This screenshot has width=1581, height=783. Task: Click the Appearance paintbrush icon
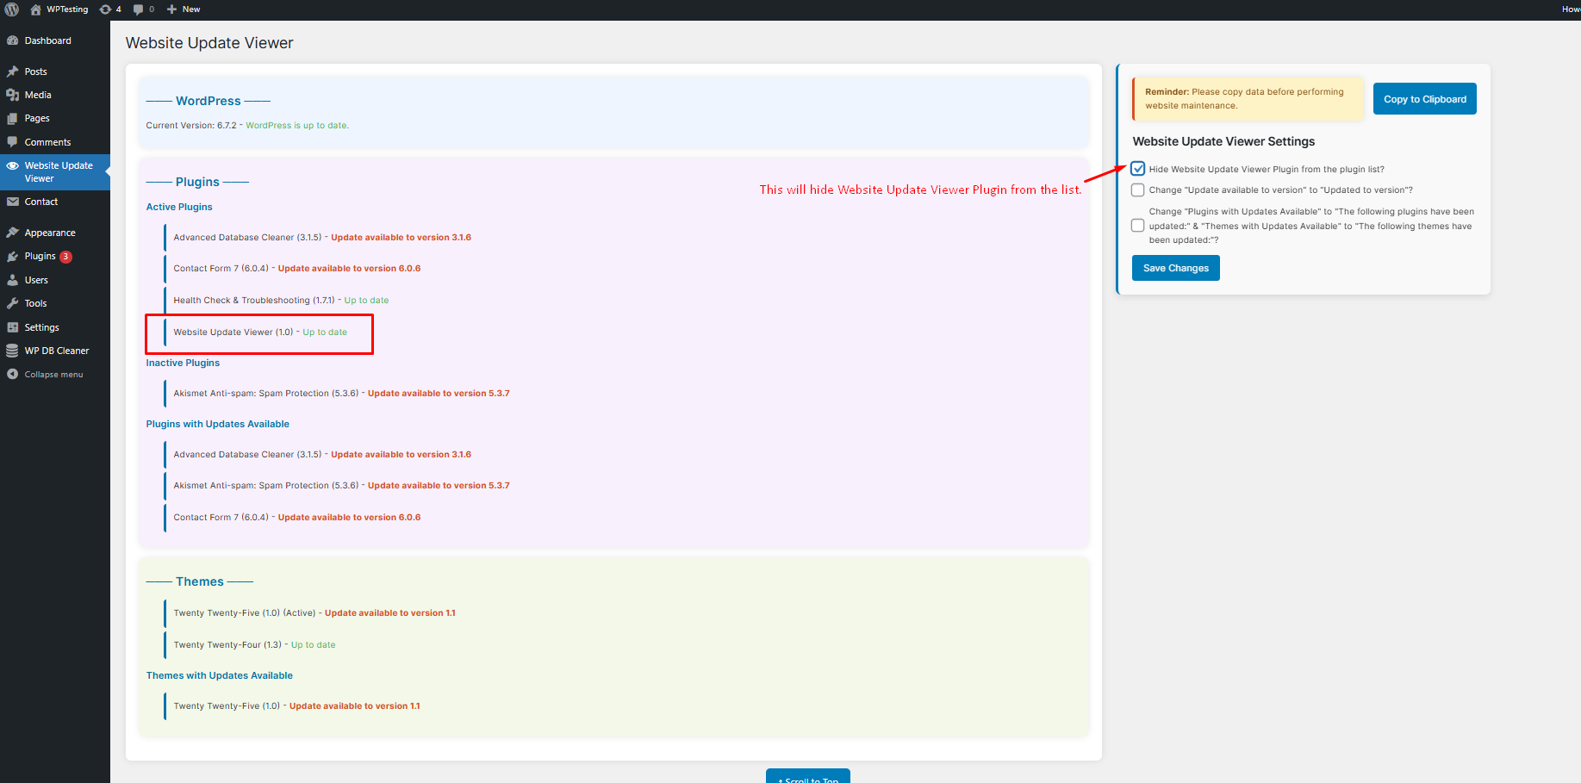point(13,233)
